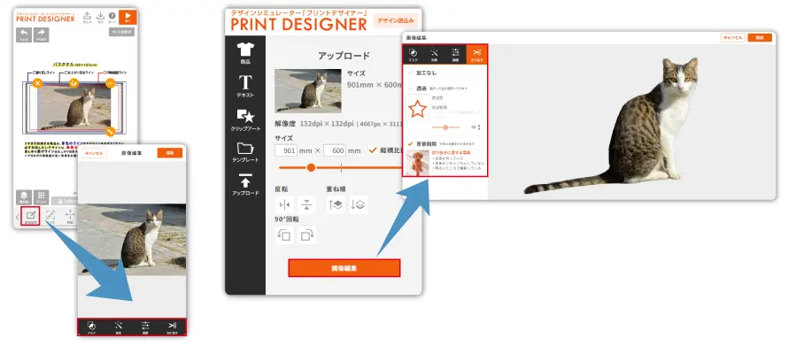Bring layer forward under 重ね順
This screenshot has height=346, width=788.
[336, 204]
